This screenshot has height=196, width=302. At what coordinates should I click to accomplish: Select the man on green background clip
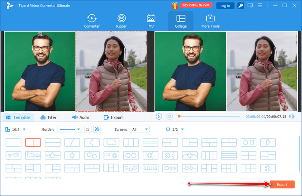tap(40, 71)
